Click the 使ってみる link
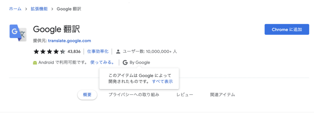This screenshot has height=113, width=314. [102, 62]
